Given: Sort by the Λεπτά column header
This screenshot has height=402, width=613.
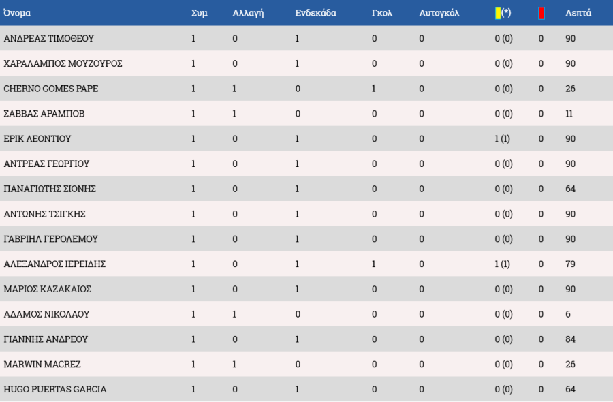Looking at the screenshot, I should pos(578,13).
